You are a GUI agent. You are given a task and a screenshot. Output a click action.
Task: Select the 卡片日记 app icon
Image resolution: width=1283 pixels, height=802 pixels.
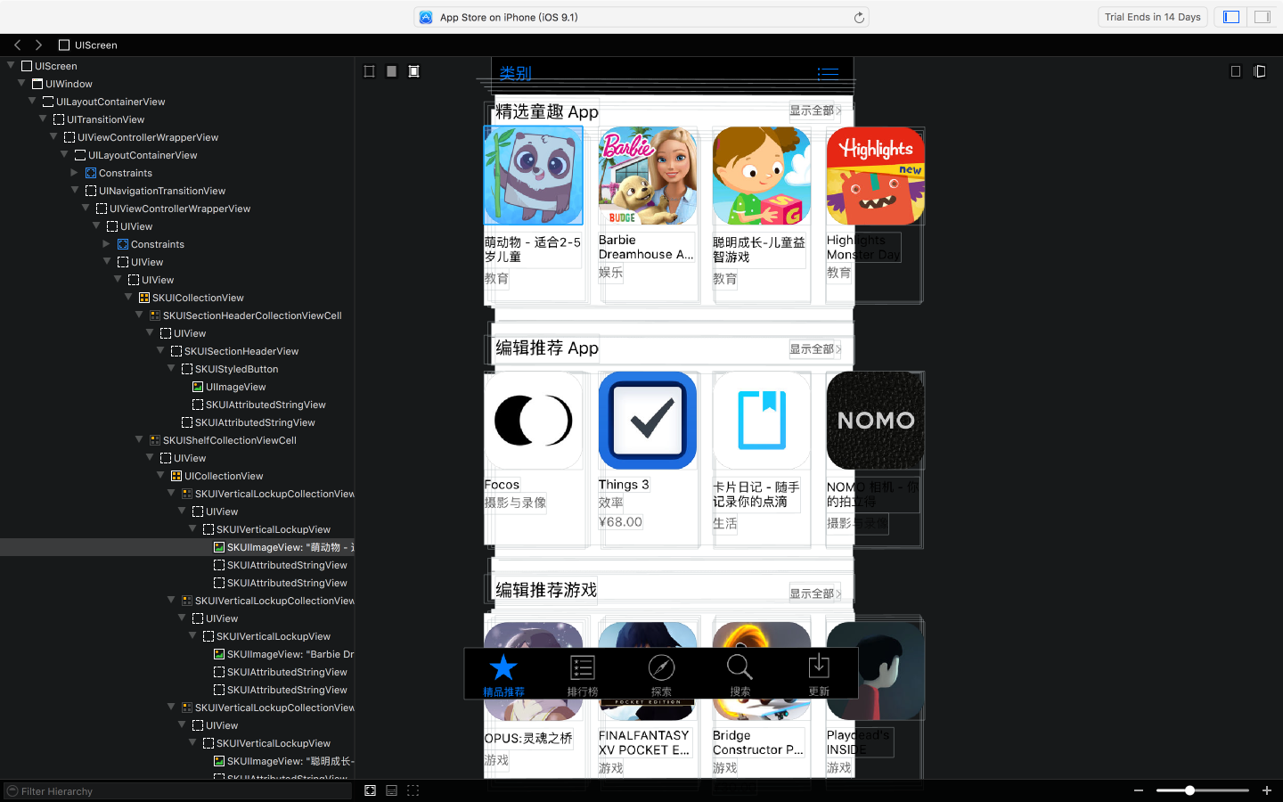click(762, 421)
